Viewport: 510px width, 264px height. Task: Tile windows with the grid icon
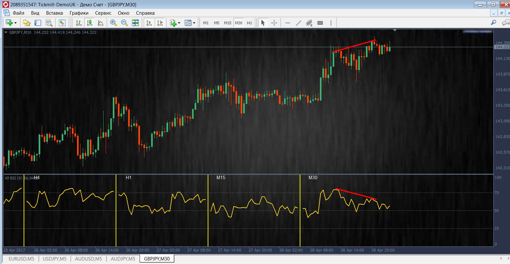(x=135, y=23)
